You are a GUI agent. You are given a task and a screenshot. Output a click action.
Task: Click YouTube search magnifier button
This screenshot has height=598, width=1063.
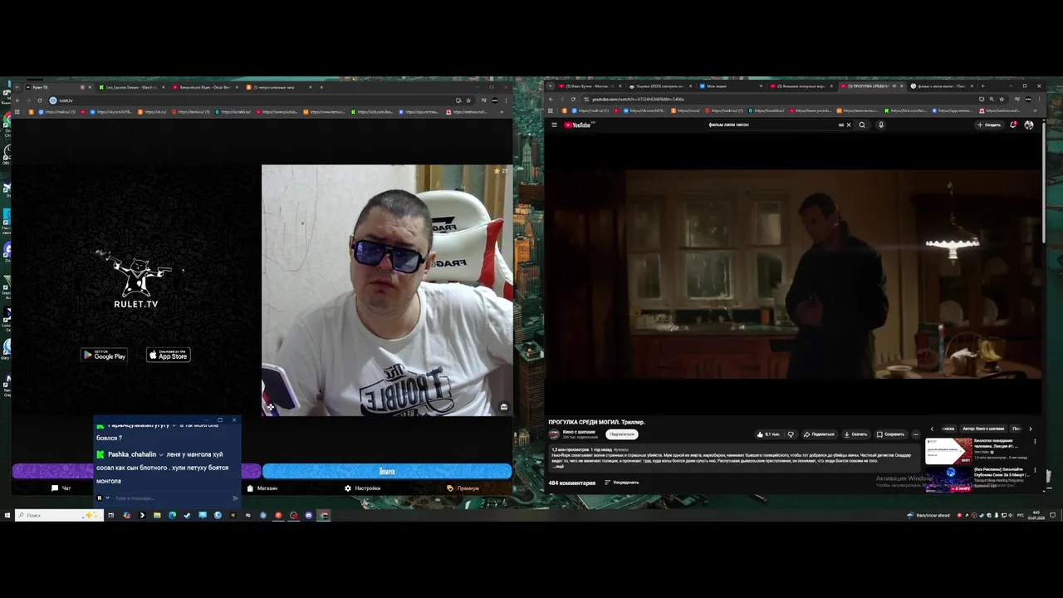click(862, 125)
